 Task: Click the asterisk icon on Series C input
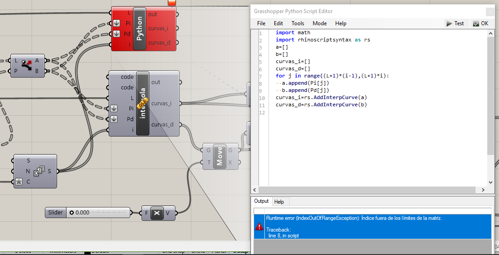tap(18, 182)
